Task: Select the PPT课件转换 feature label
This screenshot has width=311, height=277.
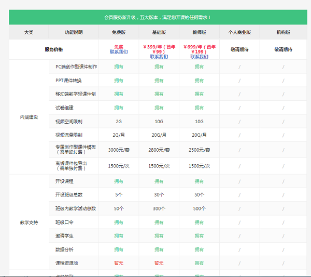Action: click(x=68, y=81)
